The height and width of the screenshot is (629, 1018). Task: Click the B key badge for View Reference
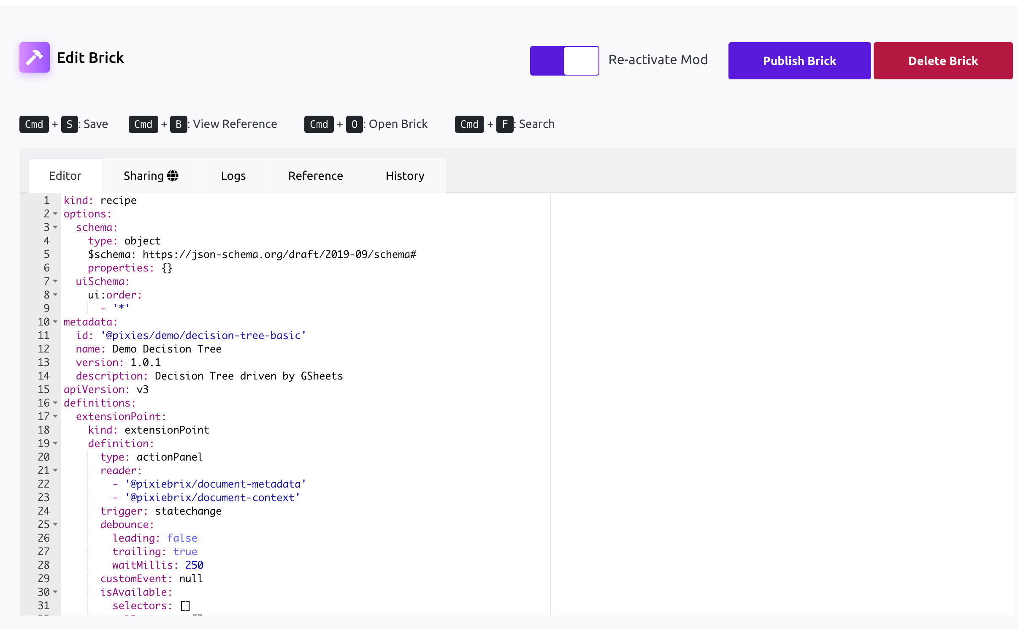click(x=179, y=124)
